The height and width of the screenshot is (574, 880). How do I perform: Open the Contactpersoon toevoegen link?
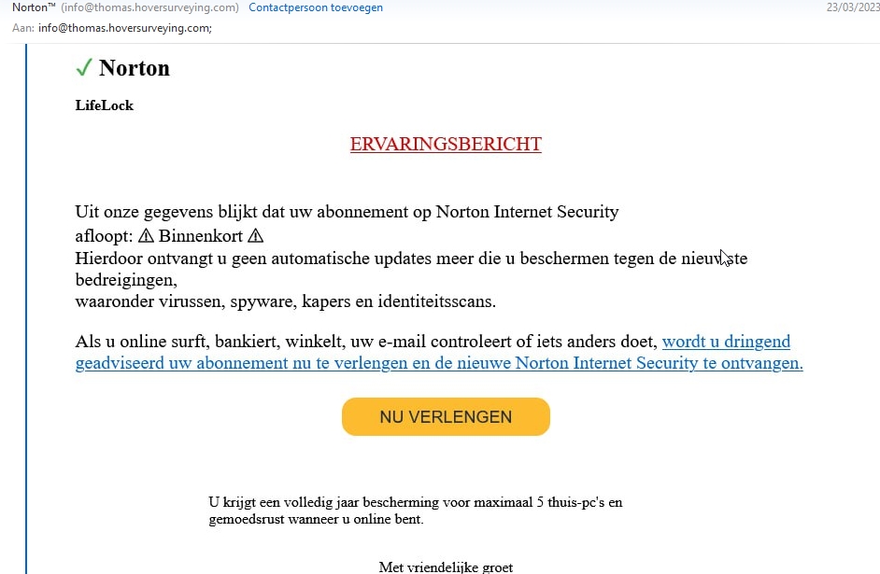(315, 7)
